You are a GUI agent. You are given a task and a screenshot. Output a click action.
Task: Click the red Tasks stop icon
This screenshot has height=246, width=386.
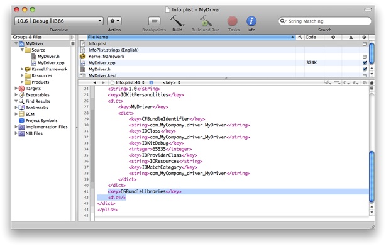[x=233, y=21]
